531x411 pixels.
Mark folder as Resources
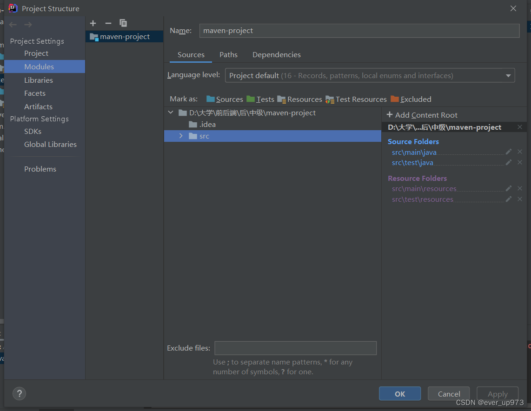[300, 99]
